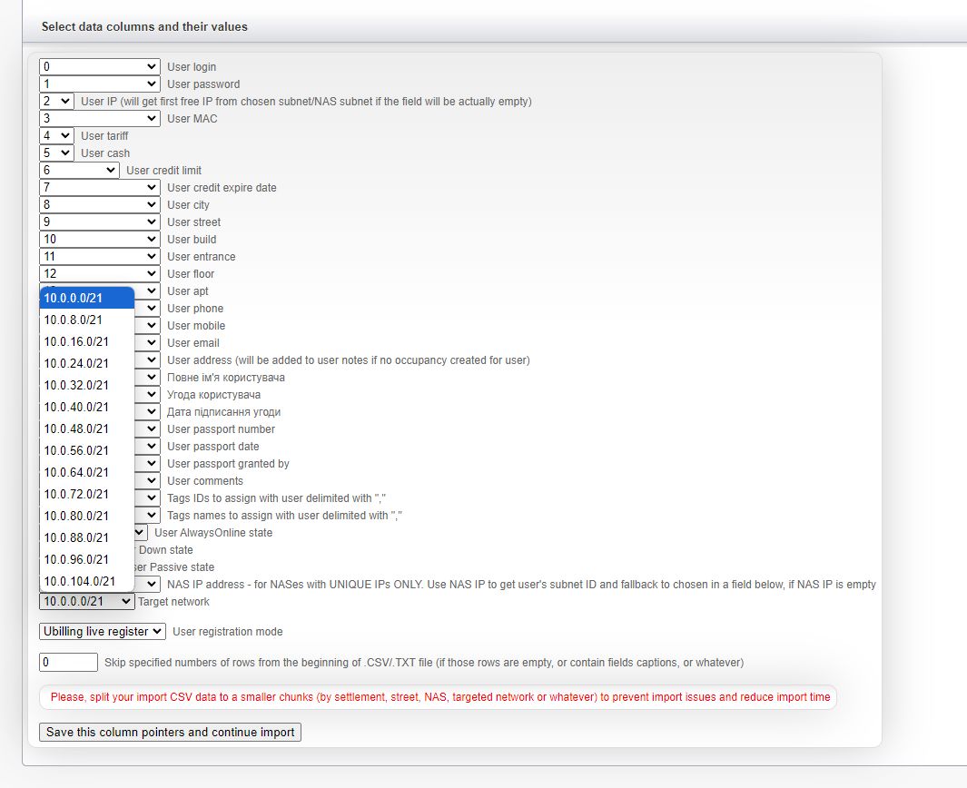Expand the User password column dropdown
Image resolution: width=967 pixels, height=788 pixels.
coord(100,84)
